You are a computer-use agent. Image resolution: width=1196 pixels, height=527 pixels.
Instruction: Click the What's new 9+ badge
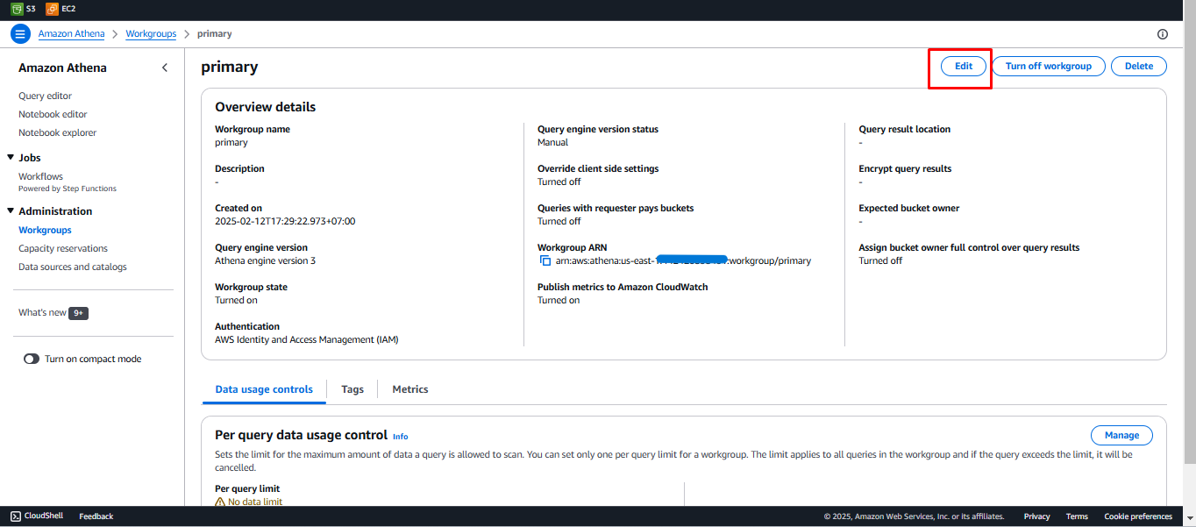coord(78,313)
